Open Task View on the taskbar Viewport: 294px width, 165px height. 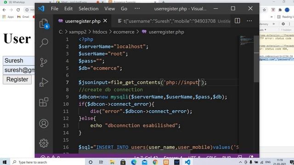pyautogui.click(x=101, y=162)
